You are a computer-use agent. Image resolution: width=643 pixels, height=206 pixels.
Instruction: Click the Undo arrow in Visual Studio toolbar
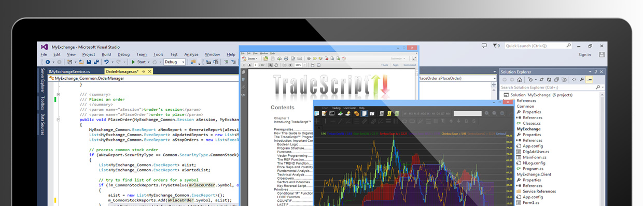(x=106, y=62)
